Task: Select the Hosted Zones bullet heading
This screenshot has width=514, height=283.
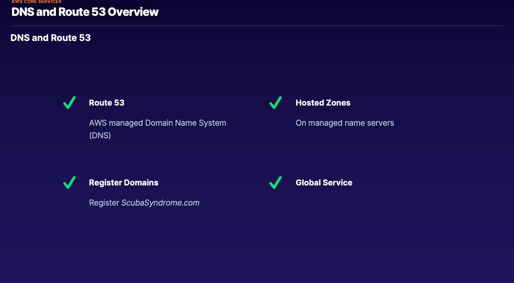Action: [x=323, y=103]
